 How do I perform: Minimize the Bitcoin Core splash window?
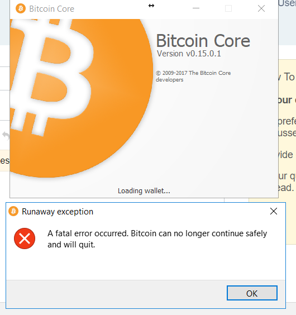coord(196,8)
